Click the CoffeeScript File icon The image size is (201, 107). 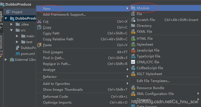(x=133, y=68)
